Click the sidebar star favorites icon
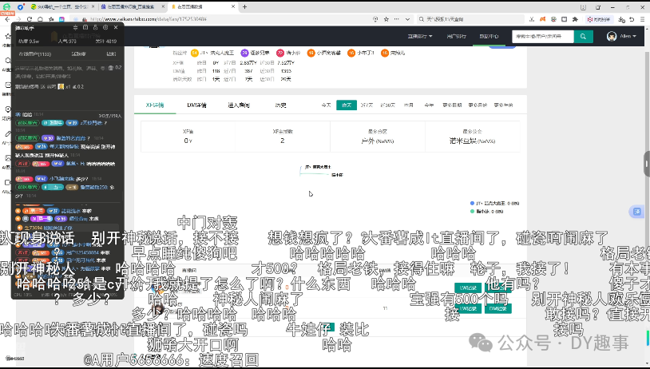This screenshot has height=369, width=650. [7, 38]
